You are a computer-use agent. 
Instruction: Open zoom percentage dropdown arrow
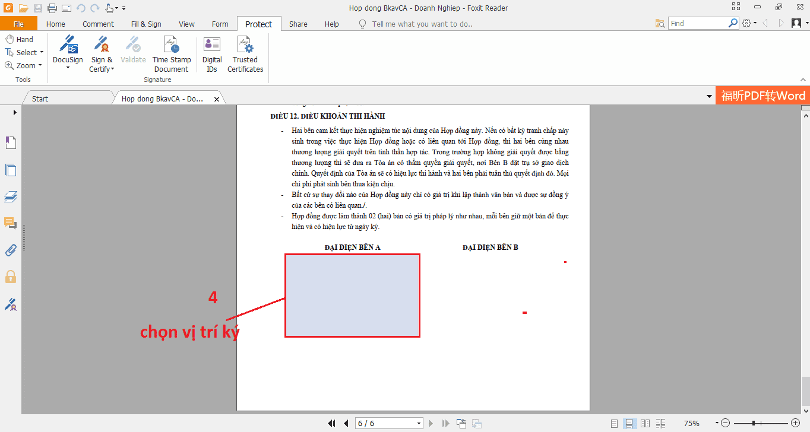point(717,423)
